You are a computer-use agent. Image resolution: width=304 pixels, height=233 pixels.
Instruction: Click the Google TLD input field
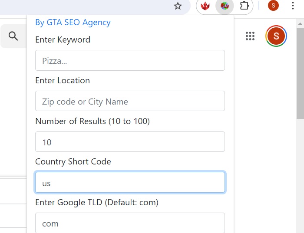[130, 223]
